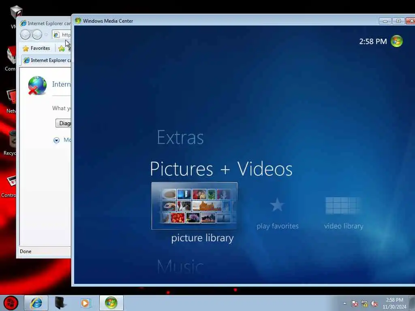Viewport: 415px width, 311px height.
Task: Select the Internet Explorer cannot display tab
Action: click(x=47, y=60)
